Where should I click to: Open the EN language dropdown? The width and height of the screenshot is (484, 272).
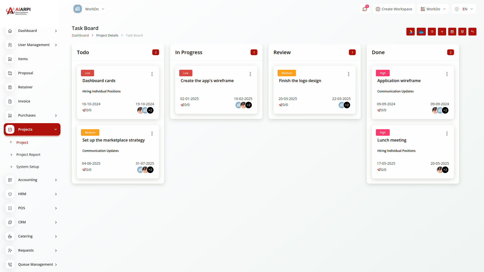tap(464, 9)
